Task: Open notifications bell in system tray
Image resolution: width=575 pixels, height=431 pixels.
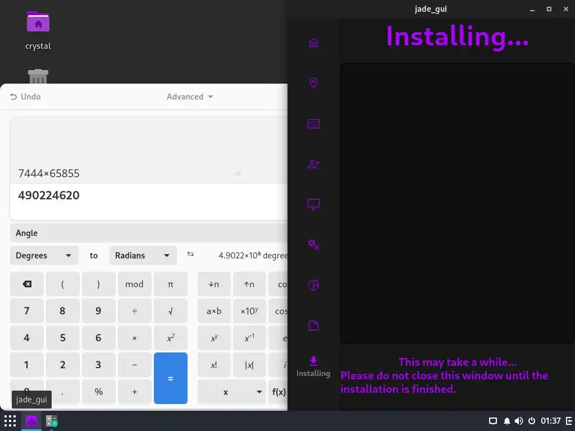Action: pos(507,421)
